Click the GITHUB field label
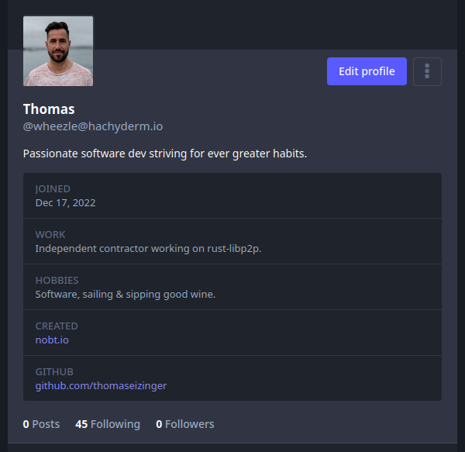465x452 pixels. [54, 371]
